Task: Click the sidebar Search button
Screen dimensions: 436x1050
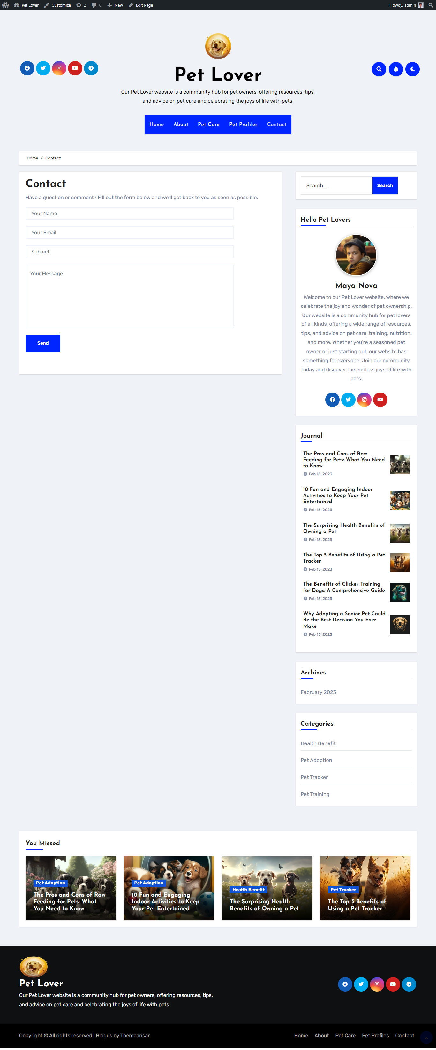Action: coord(385,185)
